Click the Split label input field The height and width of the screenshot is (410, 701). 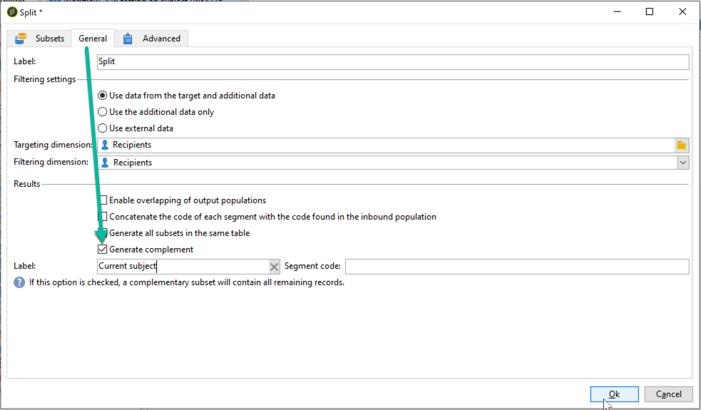pyautogui.click(x=393, y=62)
